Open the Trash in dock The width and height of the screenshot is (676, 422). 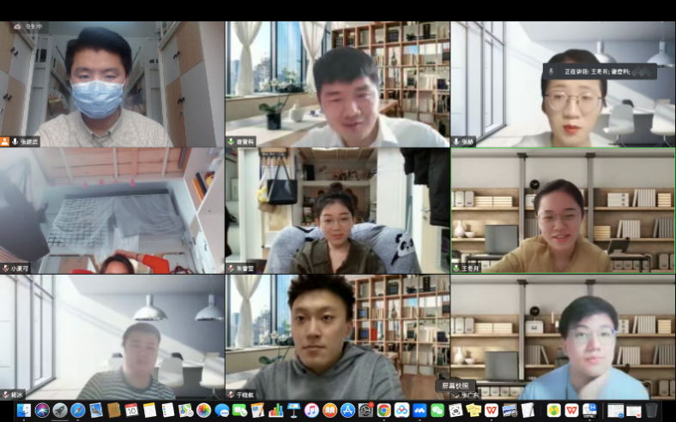pyautogui.click(x=651, y=410)
